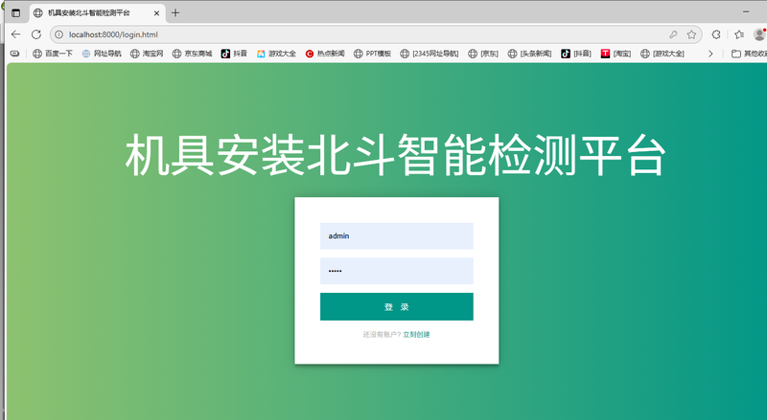Open the [京东] bookmark
767x420 pixels.
pos(483,54)
